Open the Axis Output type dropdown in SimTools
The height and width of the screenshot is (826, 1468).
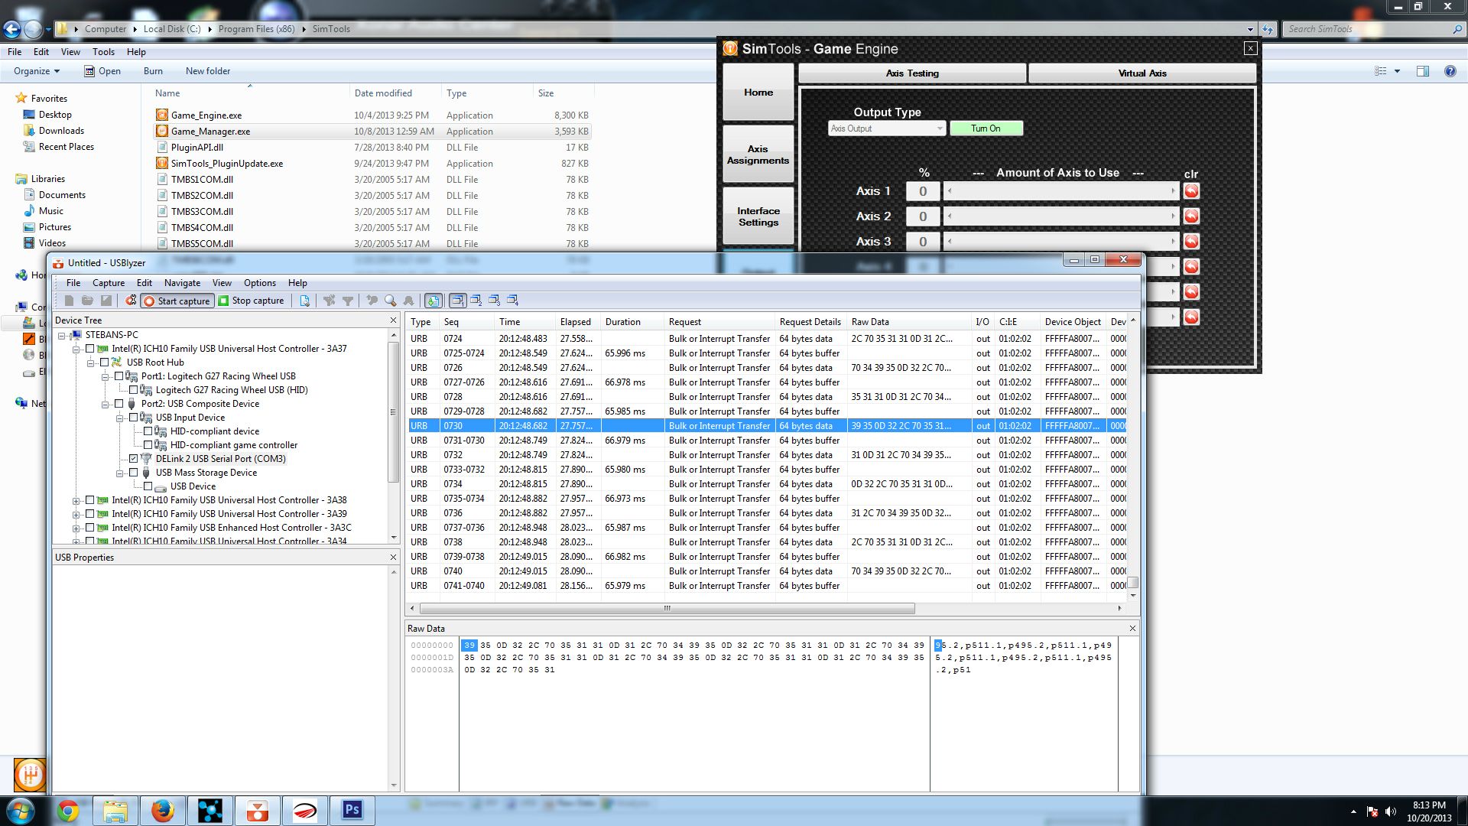tap(887, 128)
